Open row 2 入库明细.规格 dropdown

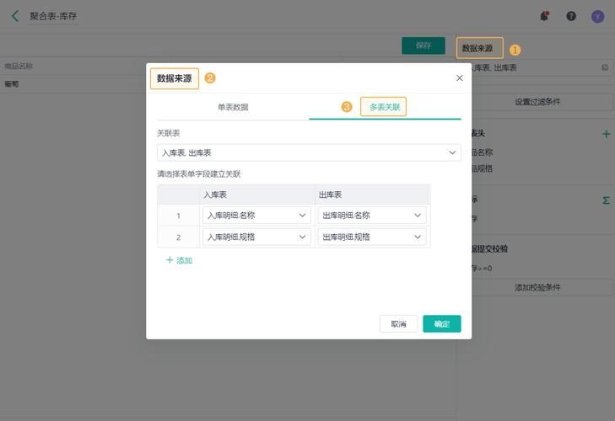pyautogui.click(x=256, y=237)
